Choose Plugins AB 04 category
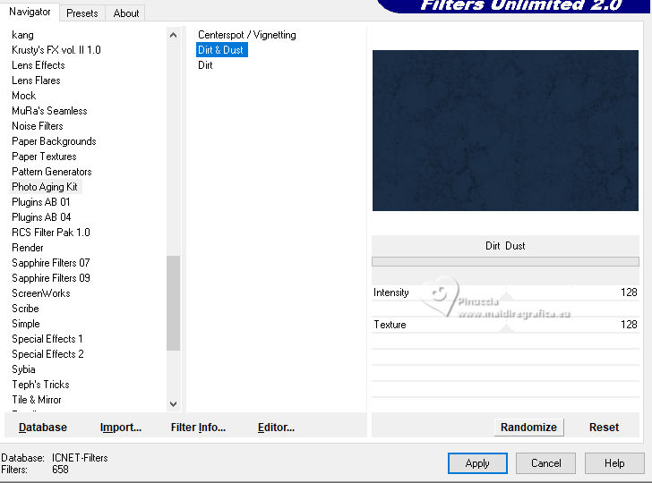This screenshot has height=483, width=652. 41,217
